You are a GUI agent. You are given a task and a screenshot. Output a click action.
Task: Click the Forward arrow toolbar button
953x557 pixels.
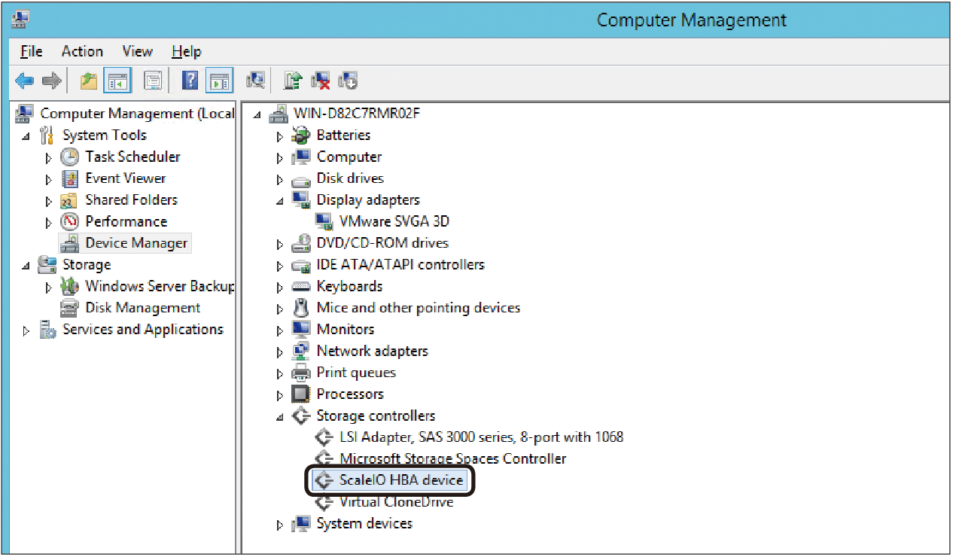(51, 80)
